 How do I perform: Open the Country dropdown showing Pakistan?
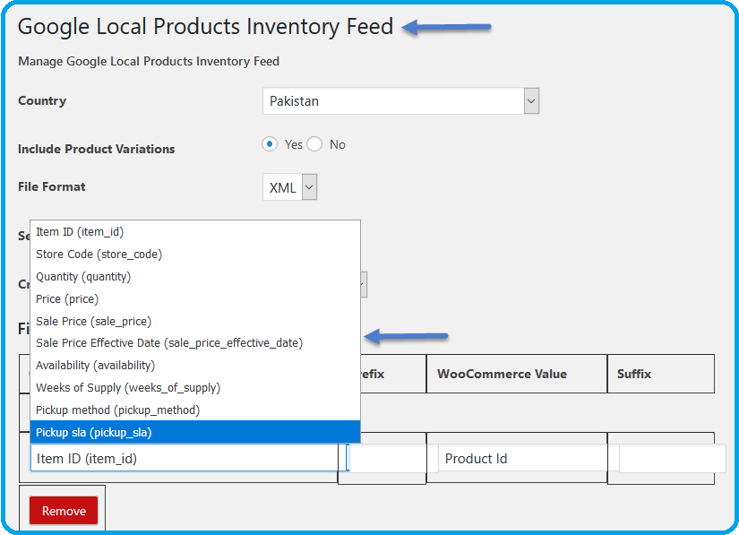400,101
